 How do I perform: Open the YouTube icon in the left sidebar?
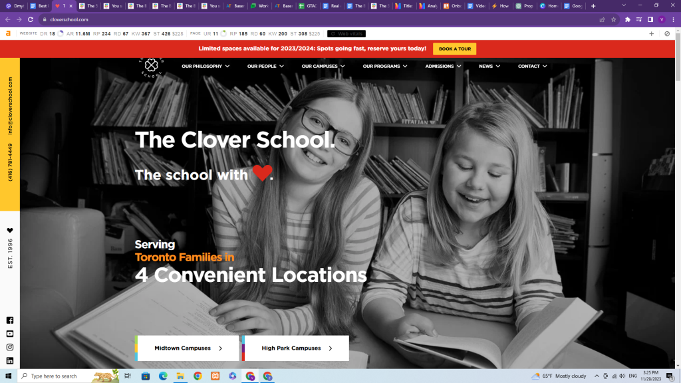point(10,334)
